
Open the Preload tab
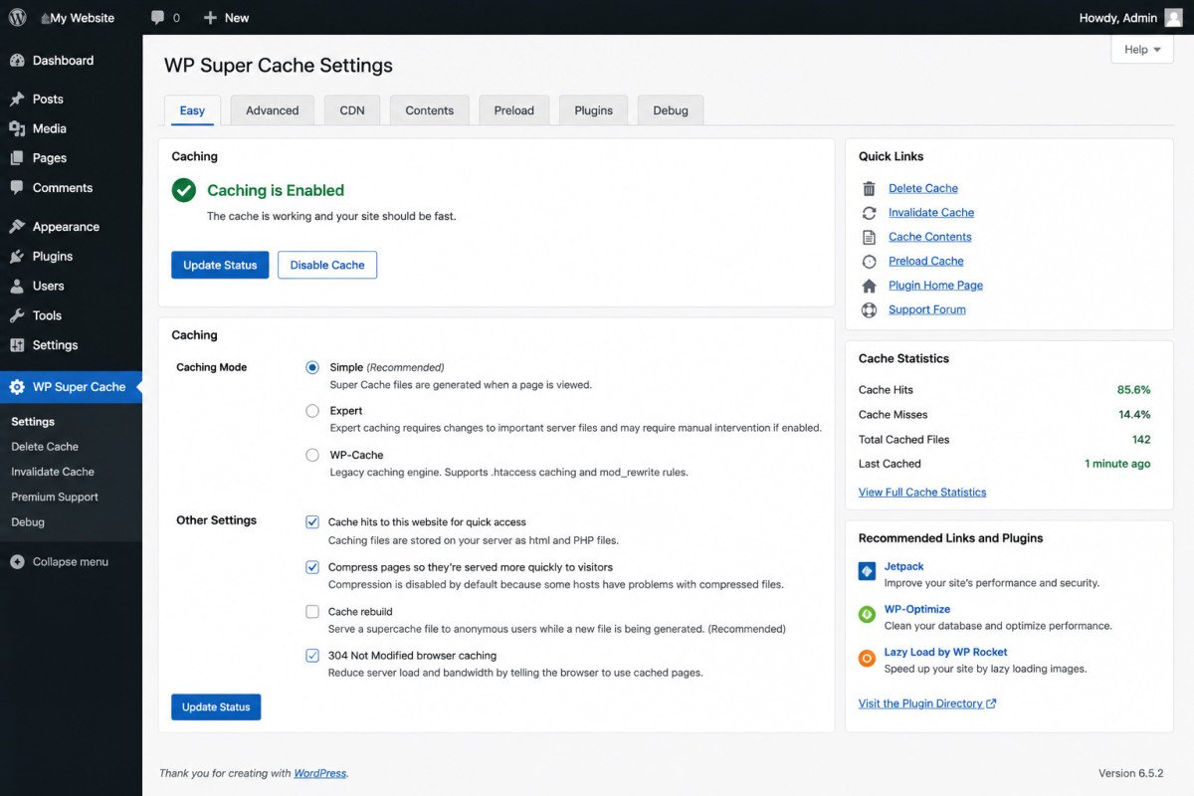pyautogui.click(x=514, y=110)
